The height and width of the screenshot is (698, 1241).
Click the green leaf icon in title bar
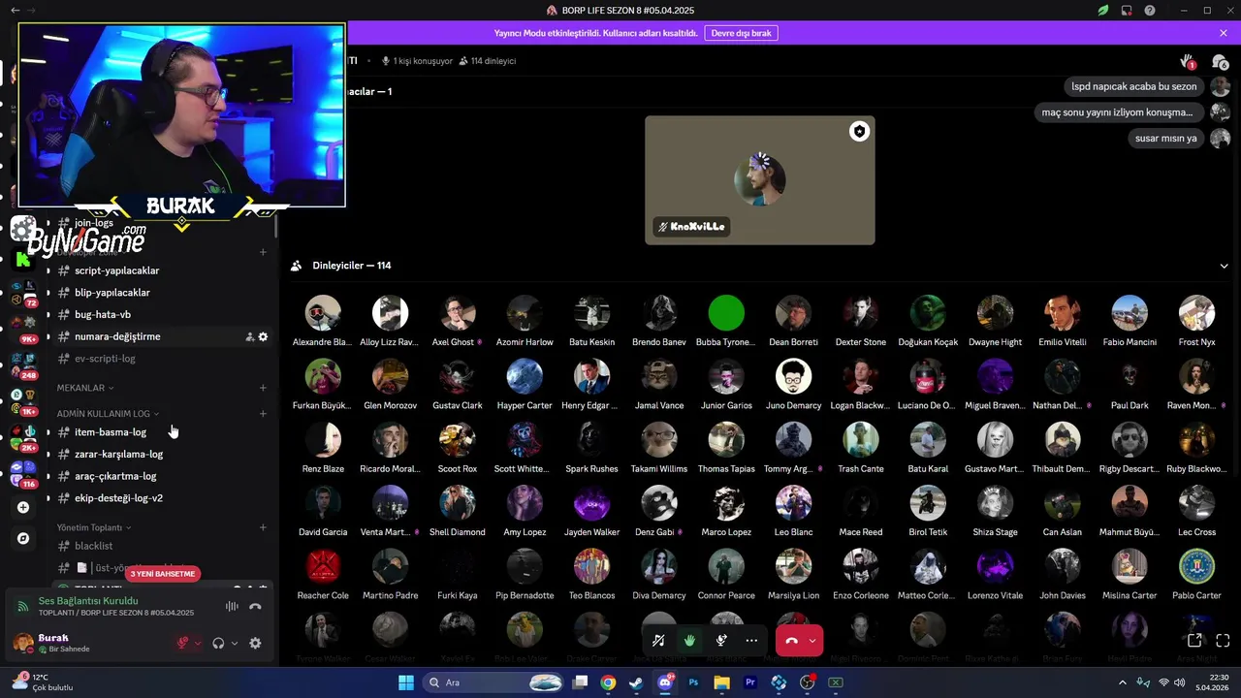point(1103,10)
